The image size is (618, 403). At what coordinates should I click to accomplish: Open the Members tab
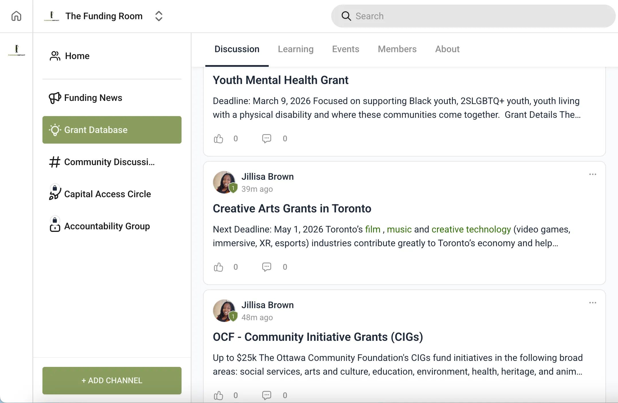pyautogui.click(x=397, y=49)
